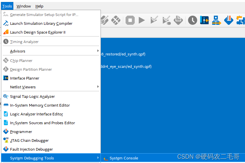
Task: Click the Compilation Report toolbar icon
Action: point(178,20)
